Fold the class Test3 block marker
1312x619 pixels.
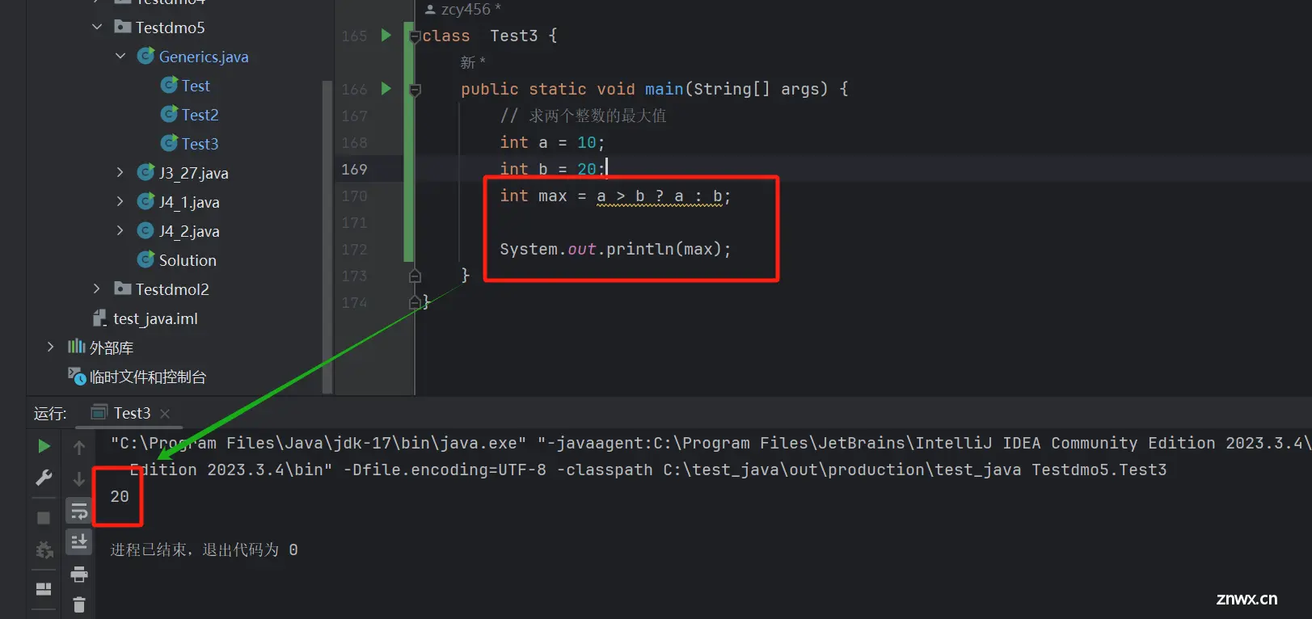415,36
